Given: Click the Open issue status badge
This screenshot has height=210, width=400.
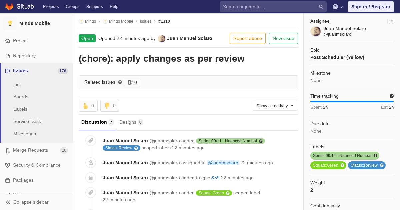Looking at the screenshot, I should [x=87, y=38].
